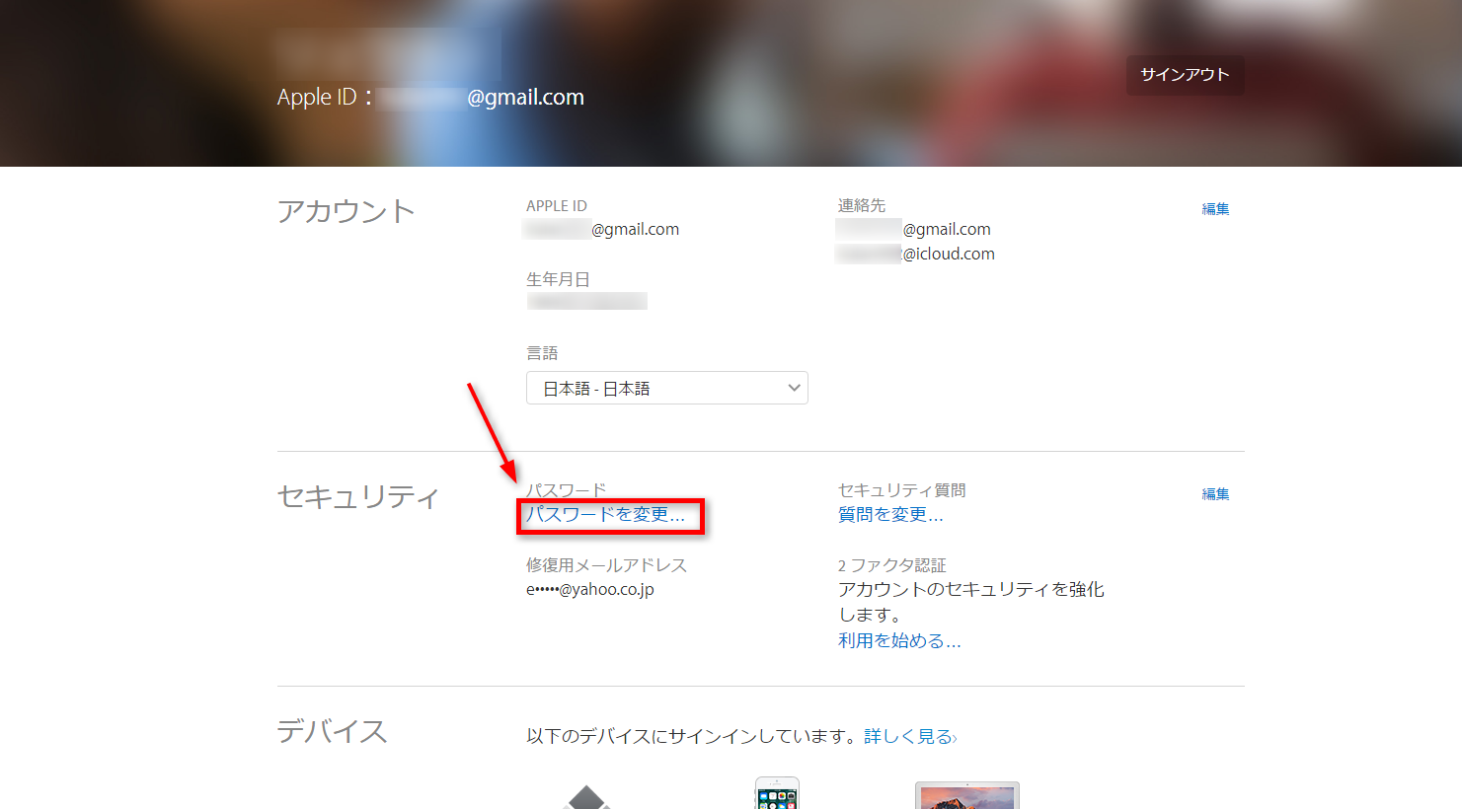Click the パスワードを変更… link
1462x809 pixels.
click(x=604, y=514)
